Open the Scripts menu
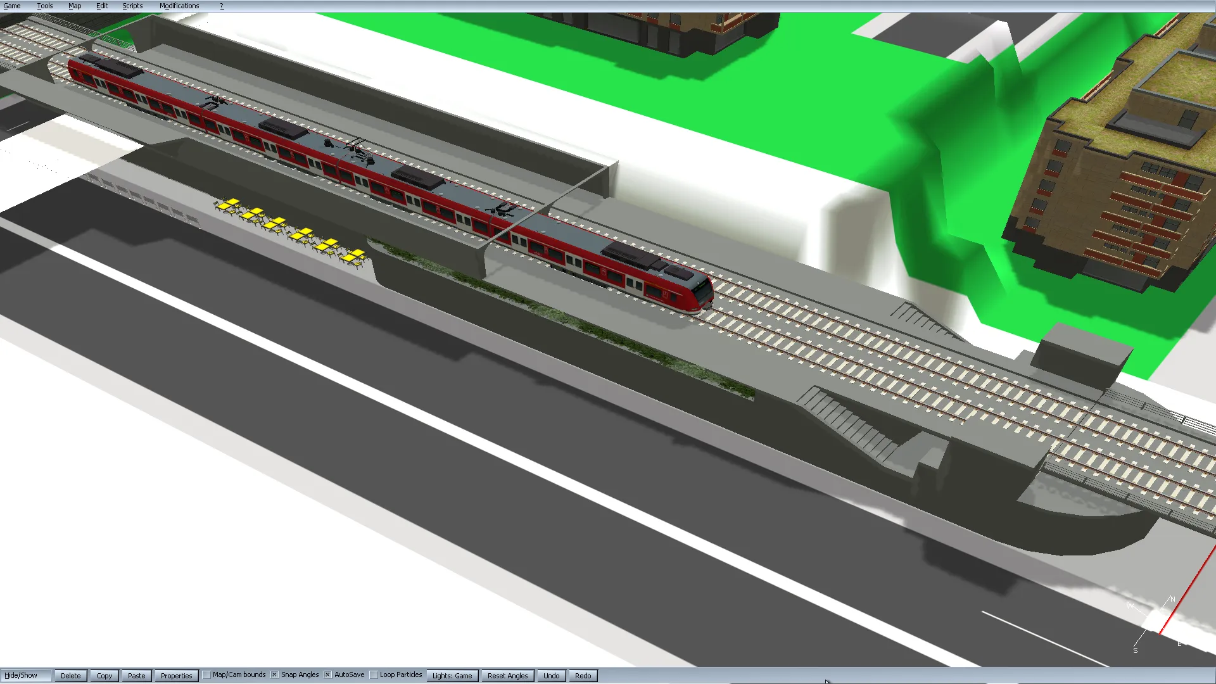 (x=132, y=6)
